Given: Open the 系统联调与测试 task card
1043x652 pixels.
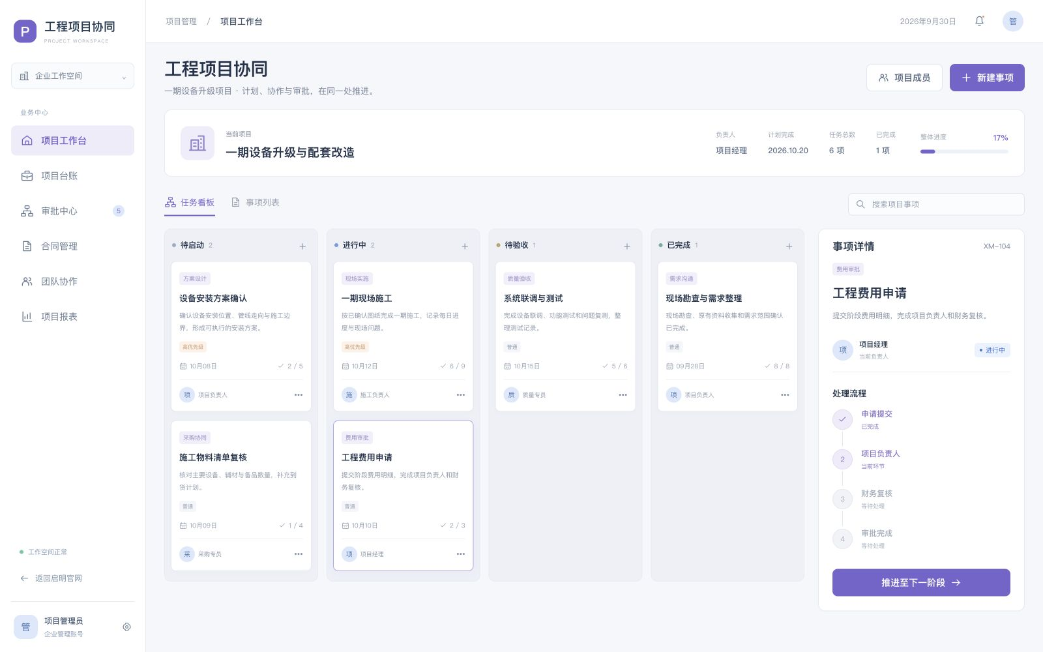Looking at the screenshot, I should point(565,336).
